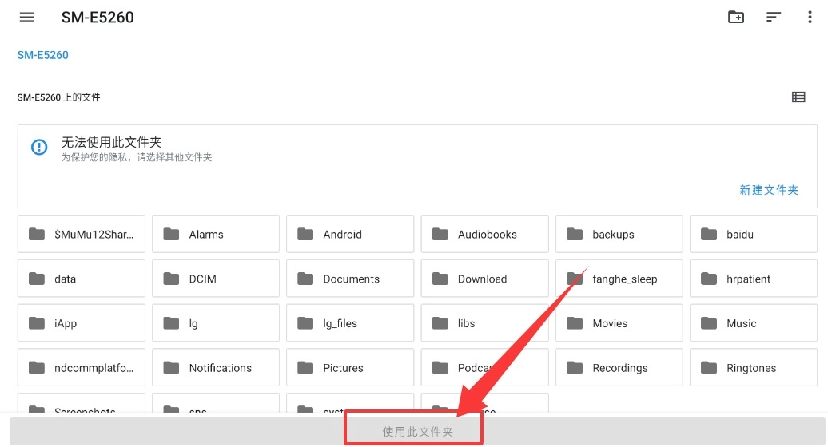This screenshot has width=828, height=447.
Task: Open the Recordings folder
Action: (619, 368)
